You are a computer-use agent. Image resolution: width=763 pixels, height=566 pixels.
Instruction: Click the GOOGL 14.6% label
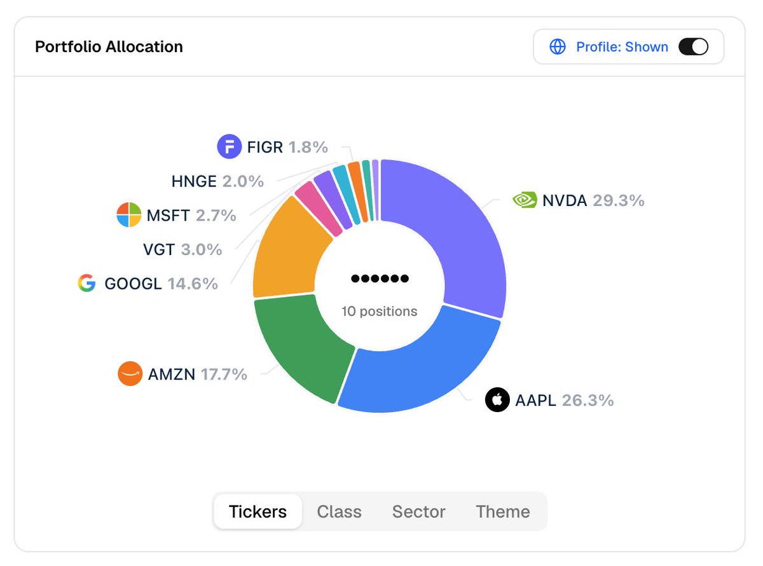(161, 283)
